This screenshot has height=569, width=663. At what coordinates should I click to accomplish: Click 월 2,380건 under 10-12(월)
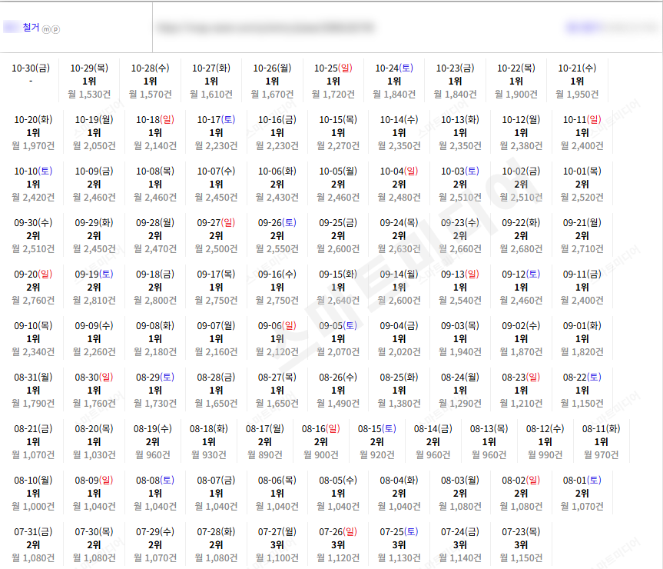pyautogui.click(x=522, y=146)
